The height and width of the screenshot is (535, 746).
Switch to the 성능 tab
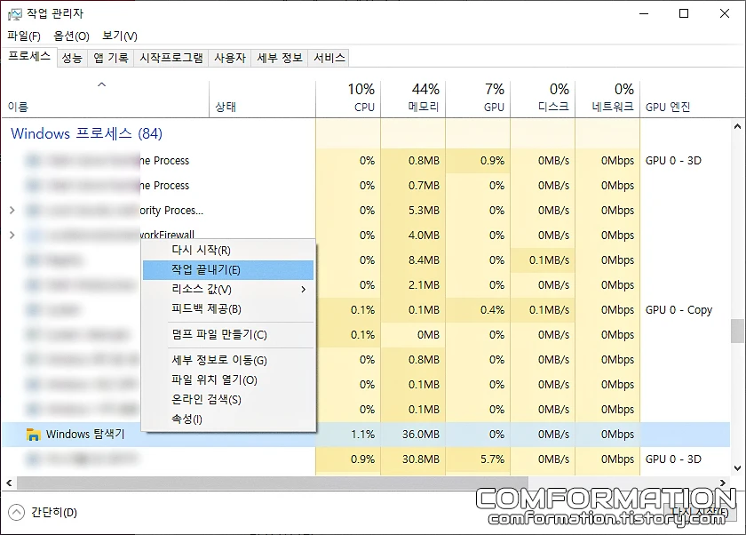72,58
